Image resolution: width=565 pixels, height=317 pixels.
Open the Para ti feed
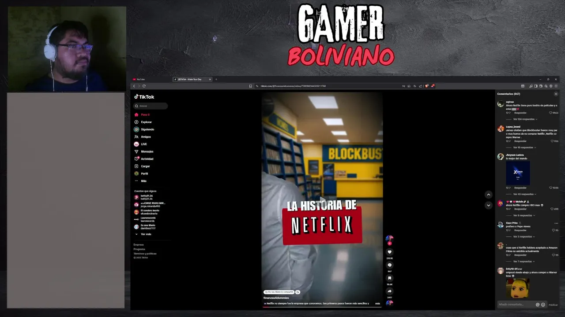pos(142,114)
